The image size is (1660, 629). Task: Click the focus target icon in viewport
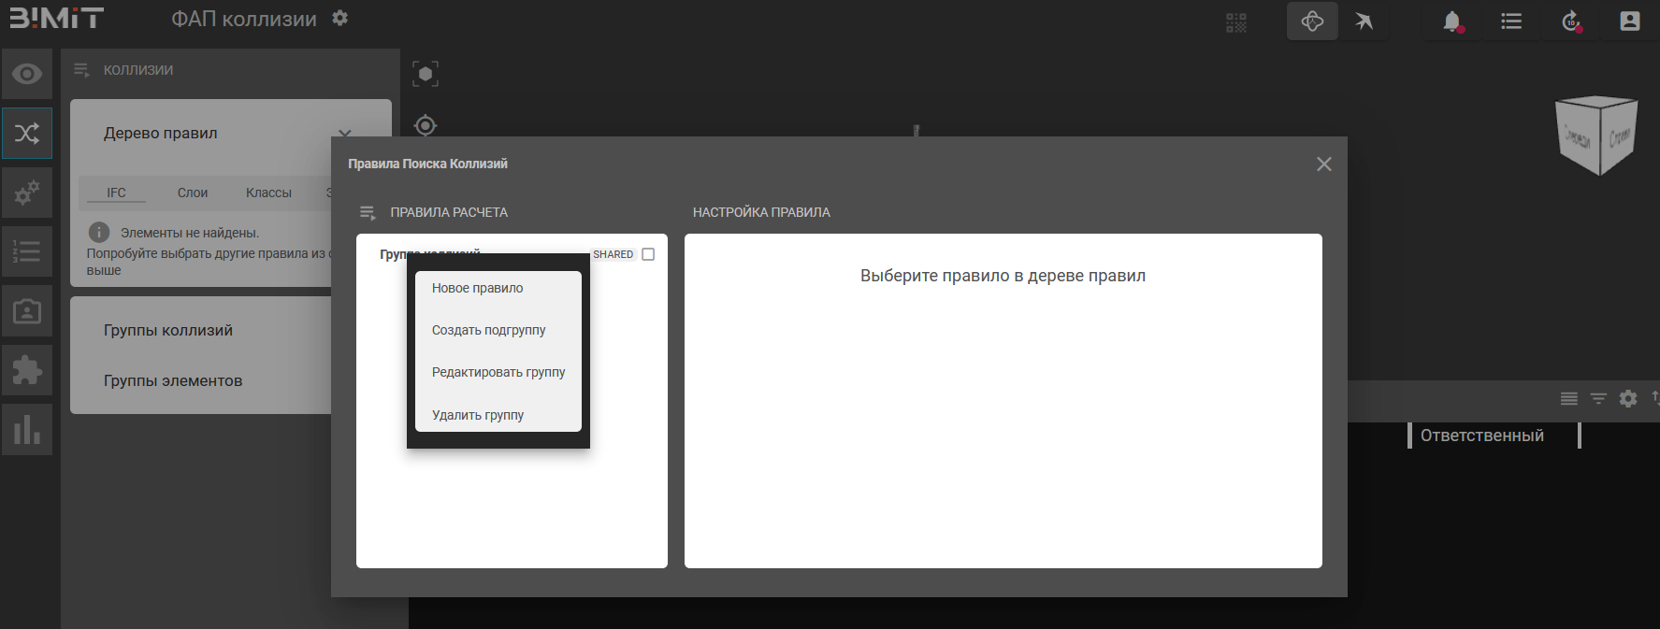(x=426, y=125)
